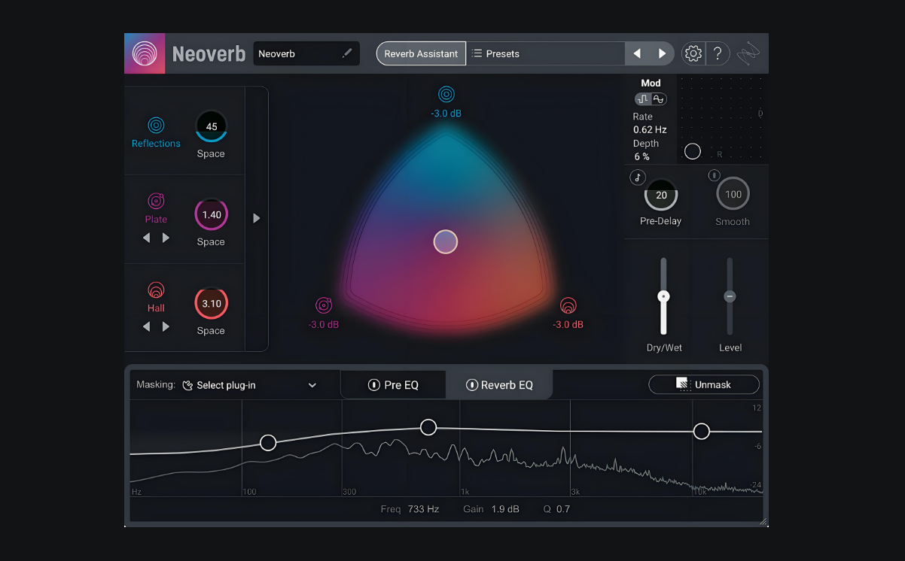Screen dimensions: 905x561
Task: Select the EQ node near 10k
Action: [x=702, y=431]
